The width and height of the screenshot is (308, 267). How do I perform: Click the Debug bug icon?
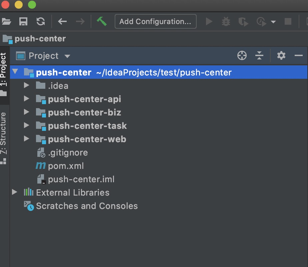tap(226, 22)
